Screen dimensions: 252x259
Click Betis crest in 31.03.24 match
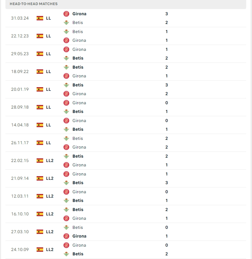[66, 23]
